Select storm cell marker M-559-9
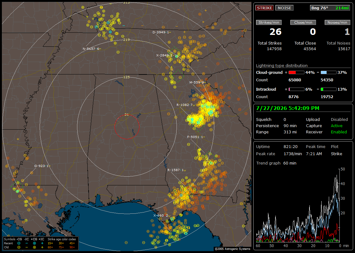Viewport: 355px width, 253px height. pos(196,82)
